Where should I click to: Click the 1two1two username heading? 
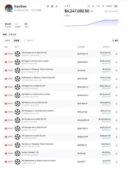[x=20, y=6]
